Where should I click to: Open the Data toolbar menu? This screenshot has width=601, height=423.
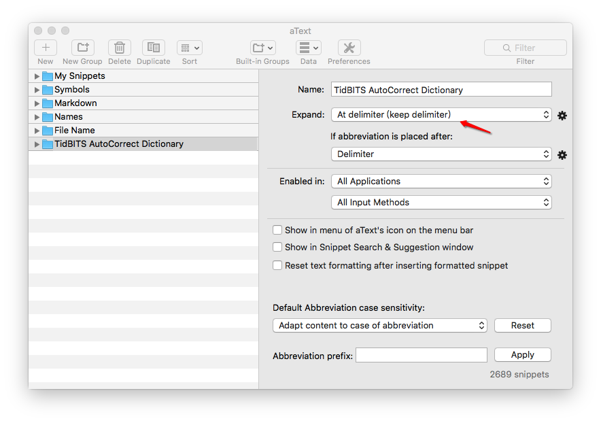pyautogui.click(x=309, y=48)
